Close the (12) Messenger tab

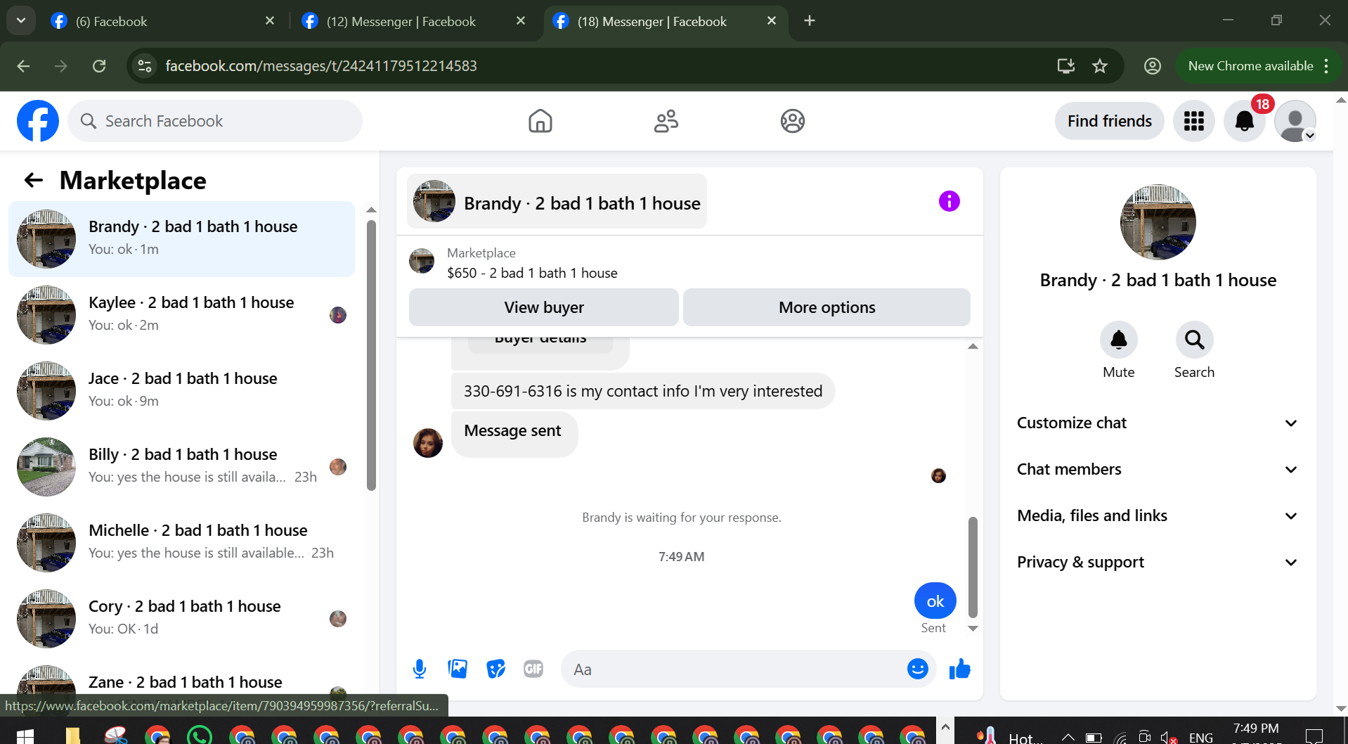click(521, 21)
